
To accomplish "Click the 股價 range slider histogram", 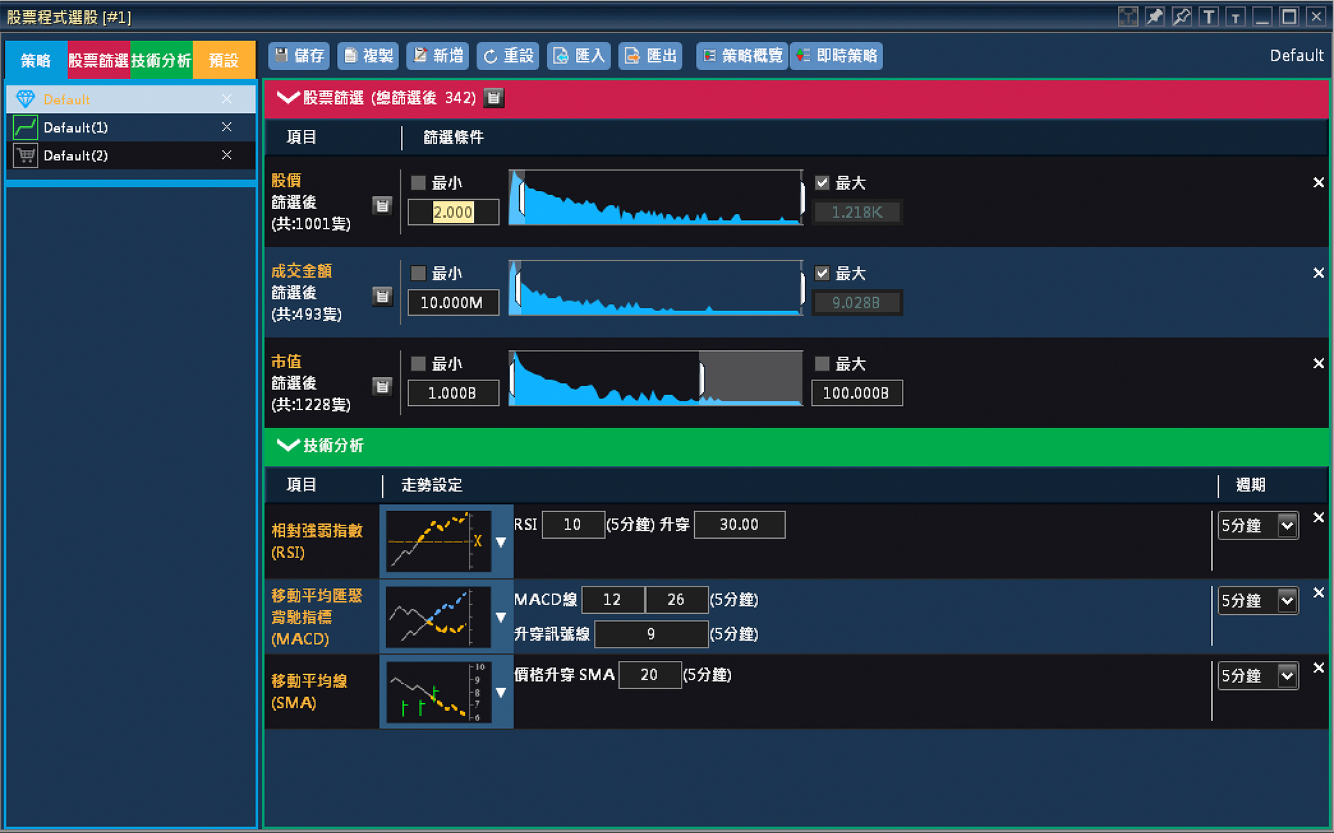I will pyautogui.click(x=656, y=197).
